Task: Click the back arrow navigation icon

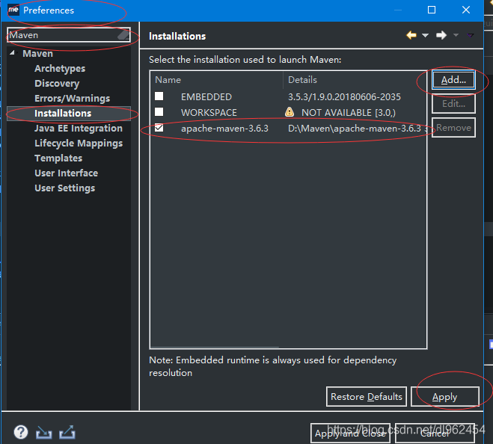Action: pyautogui.click(x=411, y=35)
